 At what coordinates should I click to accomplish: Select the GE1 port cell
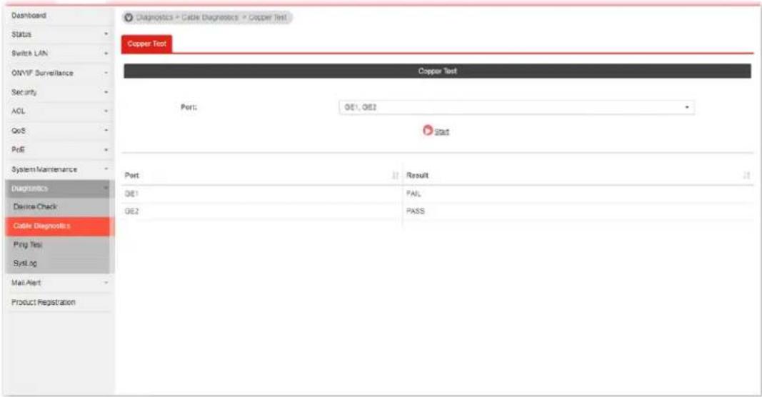click(262, 194)
